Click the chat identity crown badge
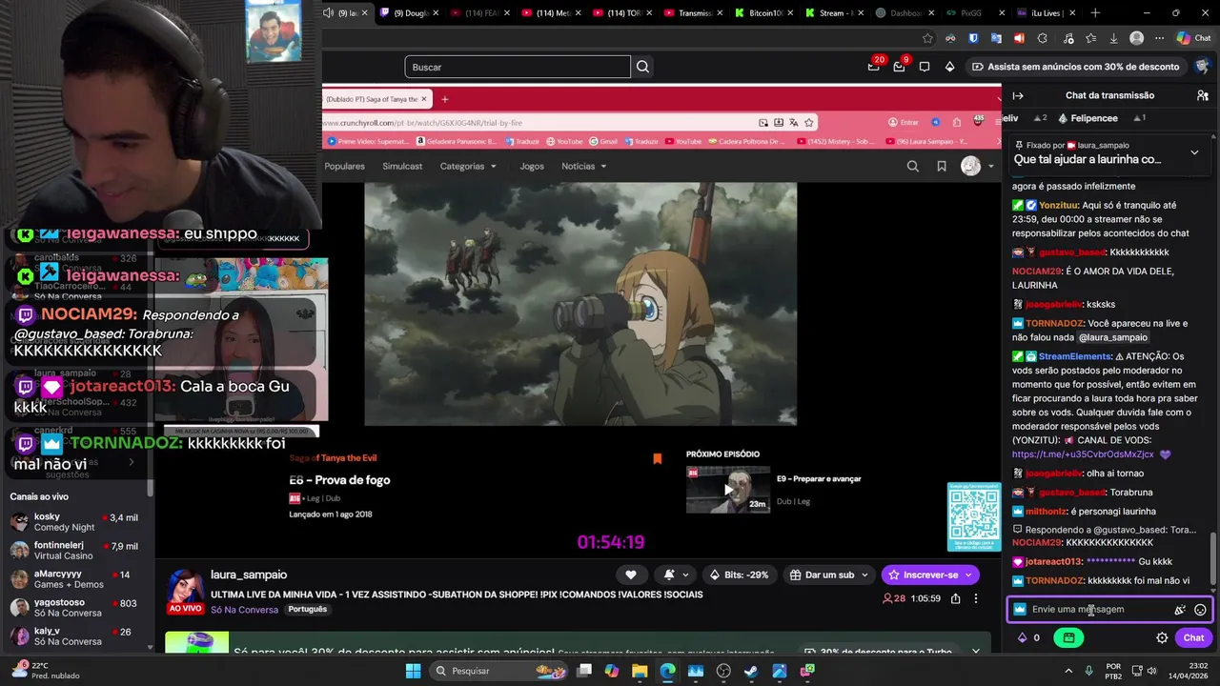 [1020, 610]
